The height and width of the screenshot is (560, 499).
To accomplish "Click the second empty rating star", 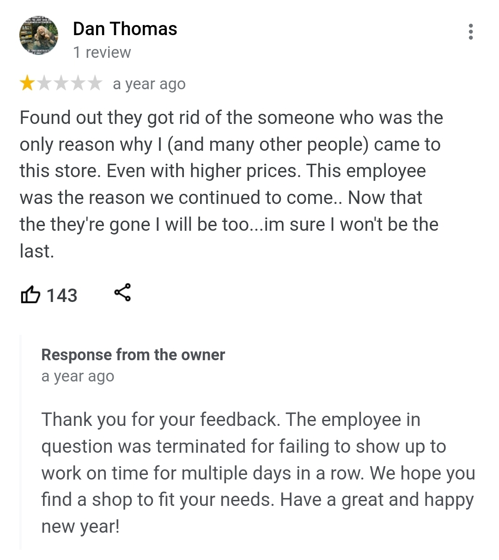I will tap(44, 84).
